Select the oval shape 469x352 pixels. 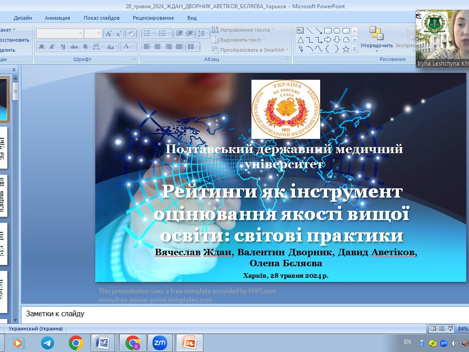(337, 31)
